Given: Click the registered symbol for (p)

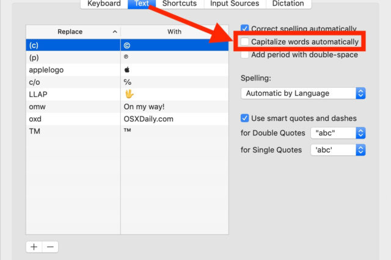Looking at the screenshot, I should click(126, 57).
